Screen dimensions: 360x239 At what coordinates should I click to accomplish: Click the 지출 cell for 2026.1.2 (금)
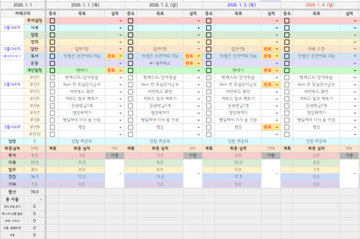[x=192, y=155]
